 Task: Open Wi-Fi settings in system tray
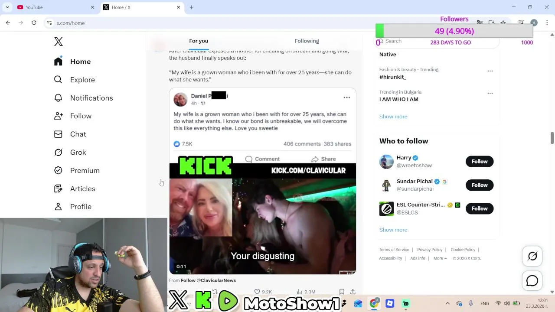498,303
